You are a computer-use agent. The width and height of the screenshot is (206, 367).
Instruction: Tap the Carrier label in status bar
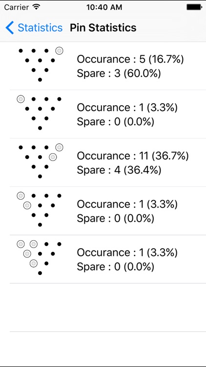tap(17, 7)
